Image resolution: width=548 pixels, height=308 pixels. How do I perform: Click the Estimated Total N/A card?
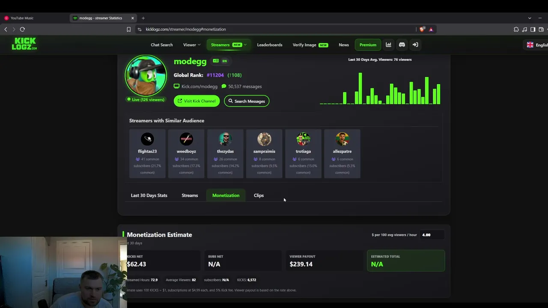coord(406,261)
